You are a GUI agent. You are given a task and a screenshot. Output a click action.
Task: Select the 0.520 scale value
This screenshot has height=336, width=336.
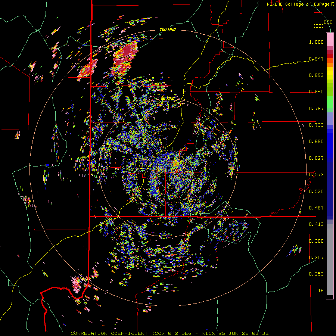[x=316, y=192]
